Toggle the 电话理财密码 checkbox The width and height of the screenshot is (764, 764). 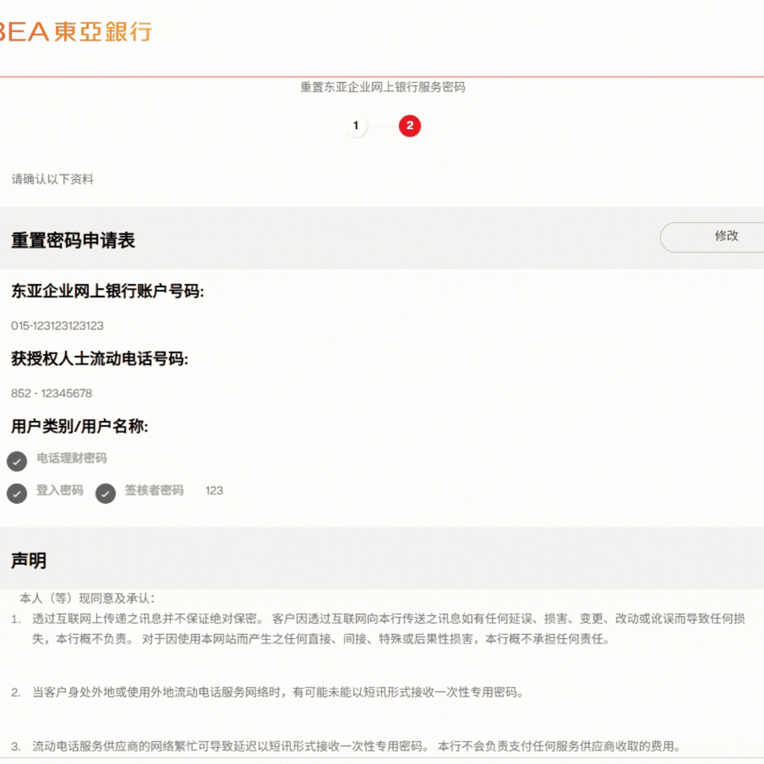[x=17, y=461]
